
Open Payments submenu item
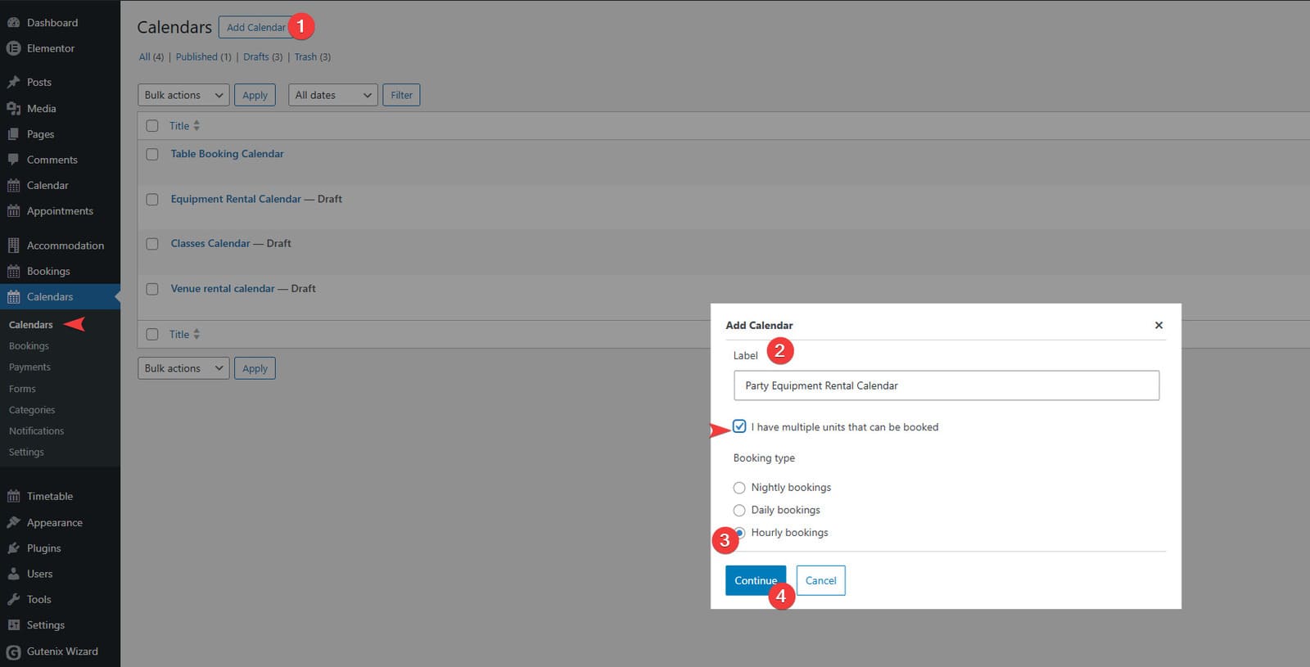[29, 367]
